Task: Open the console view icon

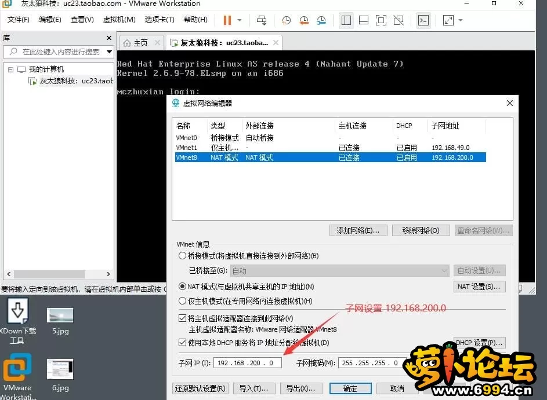Action: tap(423, 20)
